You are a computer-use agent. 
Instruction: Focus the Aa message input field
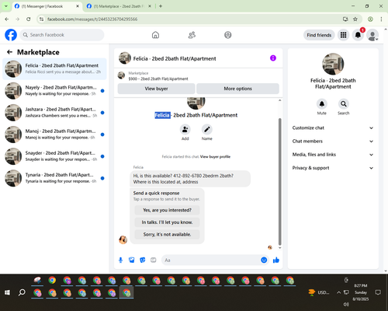pyautogui.click(x=211, y=260)
